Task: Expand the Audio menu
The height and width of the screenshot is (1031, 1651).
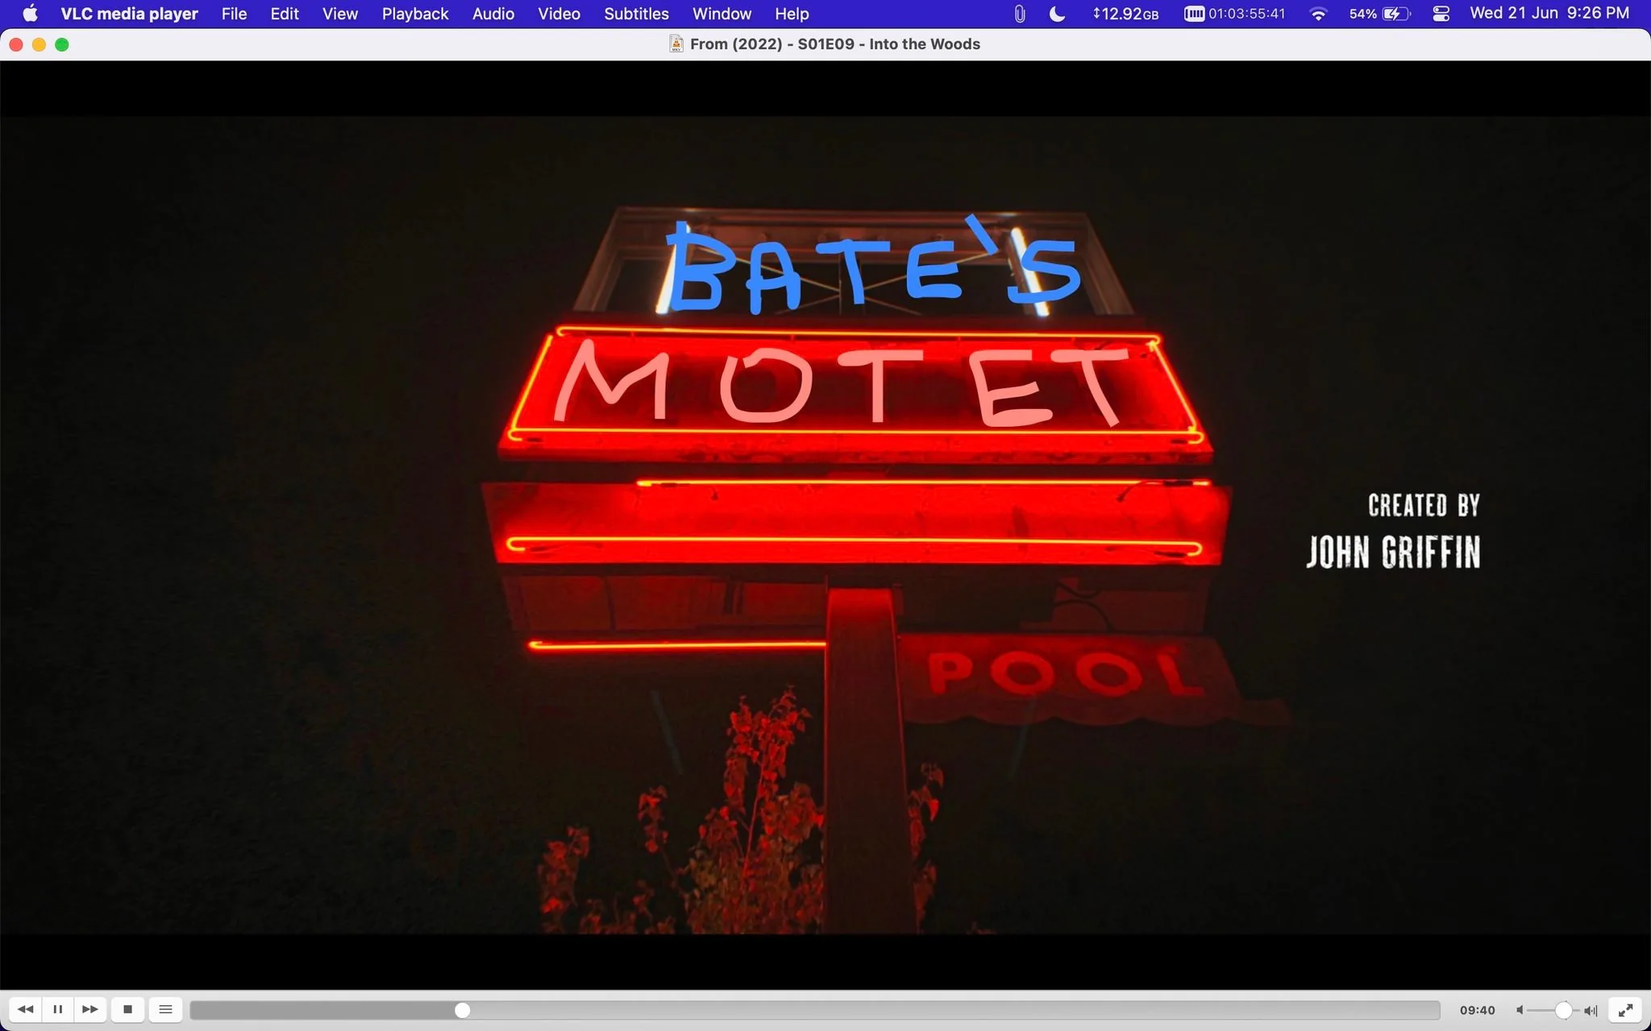Action: click(x=493, y=14)
